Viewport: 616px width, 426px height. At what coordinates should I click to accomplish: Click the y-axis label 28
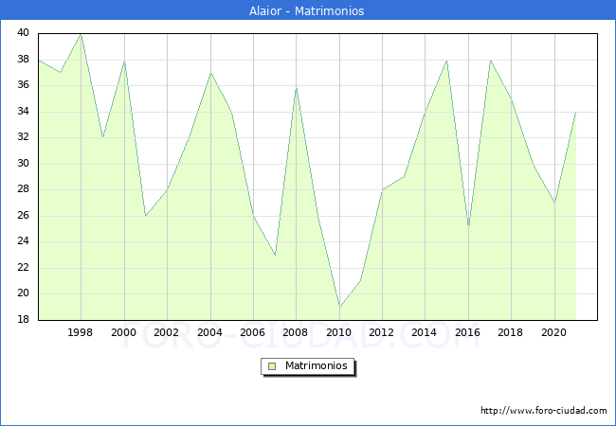pos(23,189)
